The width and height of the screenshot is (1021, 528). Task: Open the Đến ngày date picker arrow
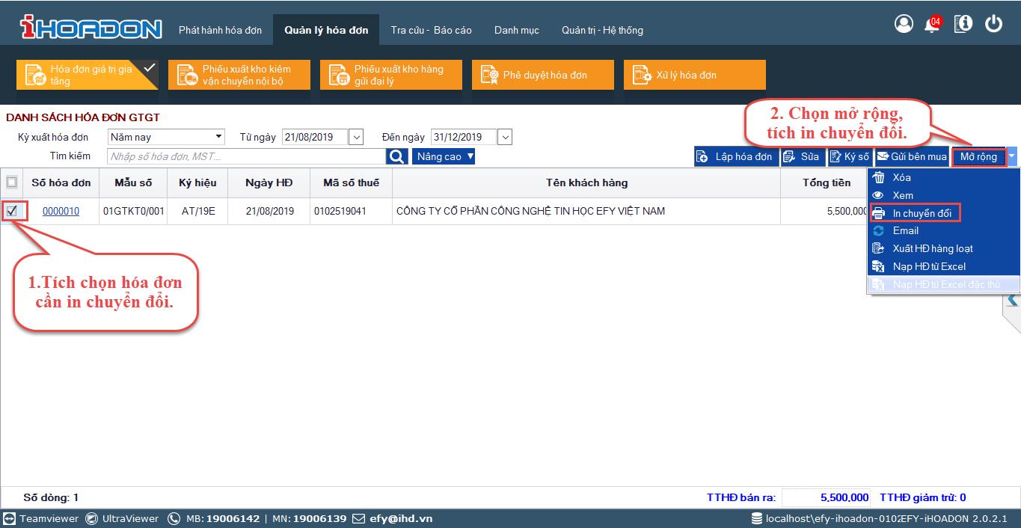point(505,137)
